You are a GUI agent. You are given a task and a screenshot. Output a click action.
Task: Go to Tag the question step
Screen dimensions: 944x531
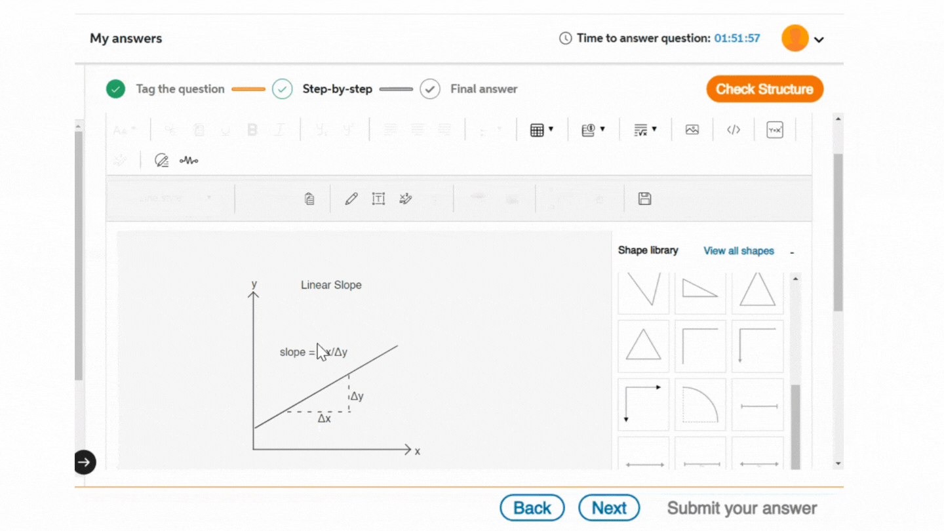180,89
